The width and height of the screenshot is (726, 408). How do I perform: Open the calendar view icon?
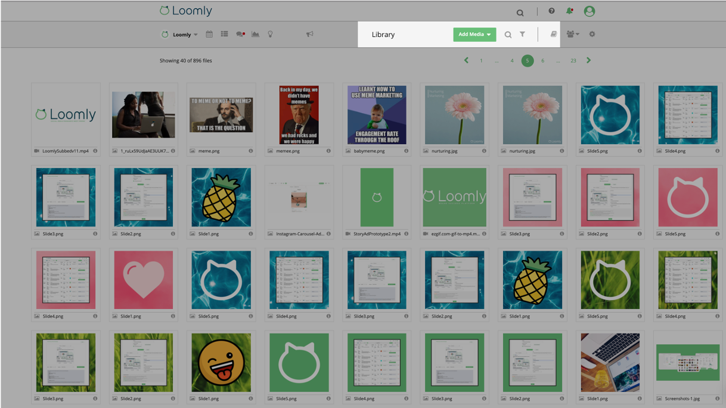tap(209, 35)
